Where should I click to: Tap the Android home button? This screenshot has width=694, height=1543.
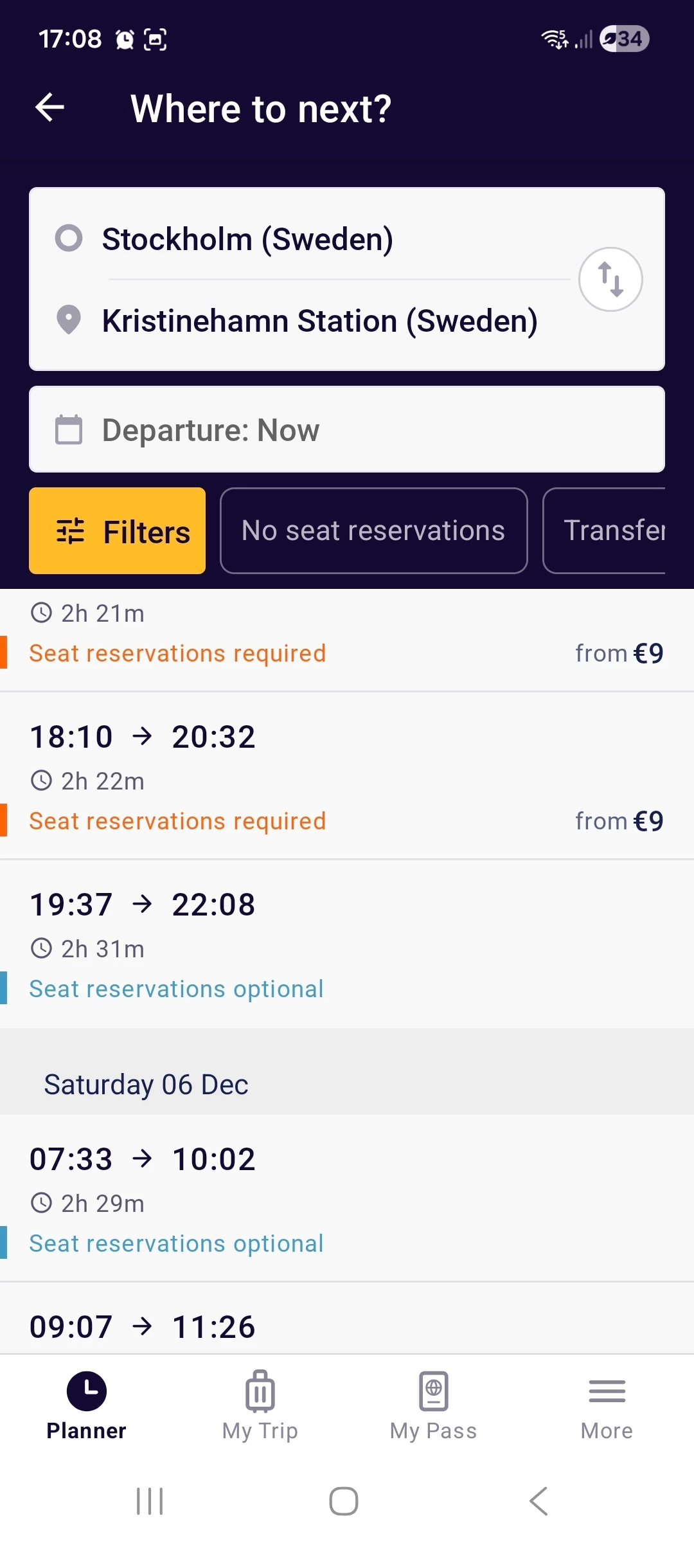(344, 1501)
